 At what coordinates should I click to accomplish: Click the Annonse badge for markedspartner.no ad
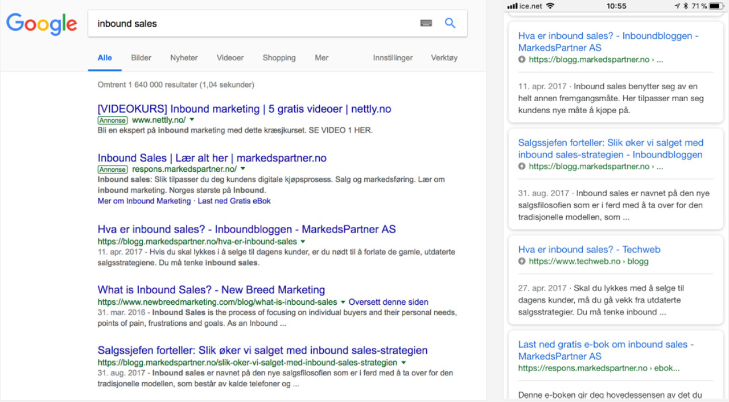coord(113,169)
